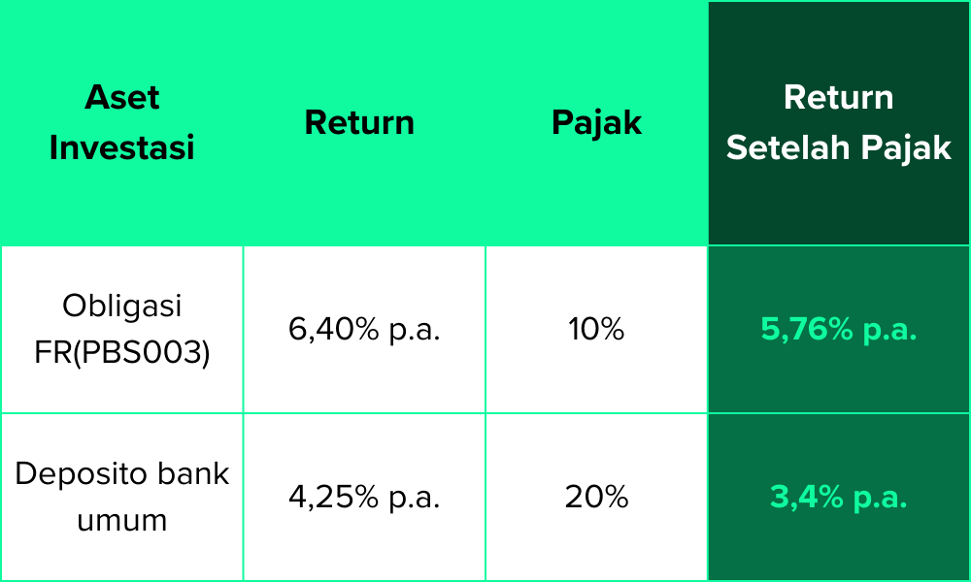
Task: Click the Aset Investasi header cell
Action: coord(121,122)
